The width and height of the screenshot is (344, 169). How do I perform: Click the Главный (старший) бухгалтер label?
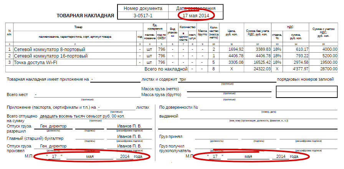(x=35, y=138)
